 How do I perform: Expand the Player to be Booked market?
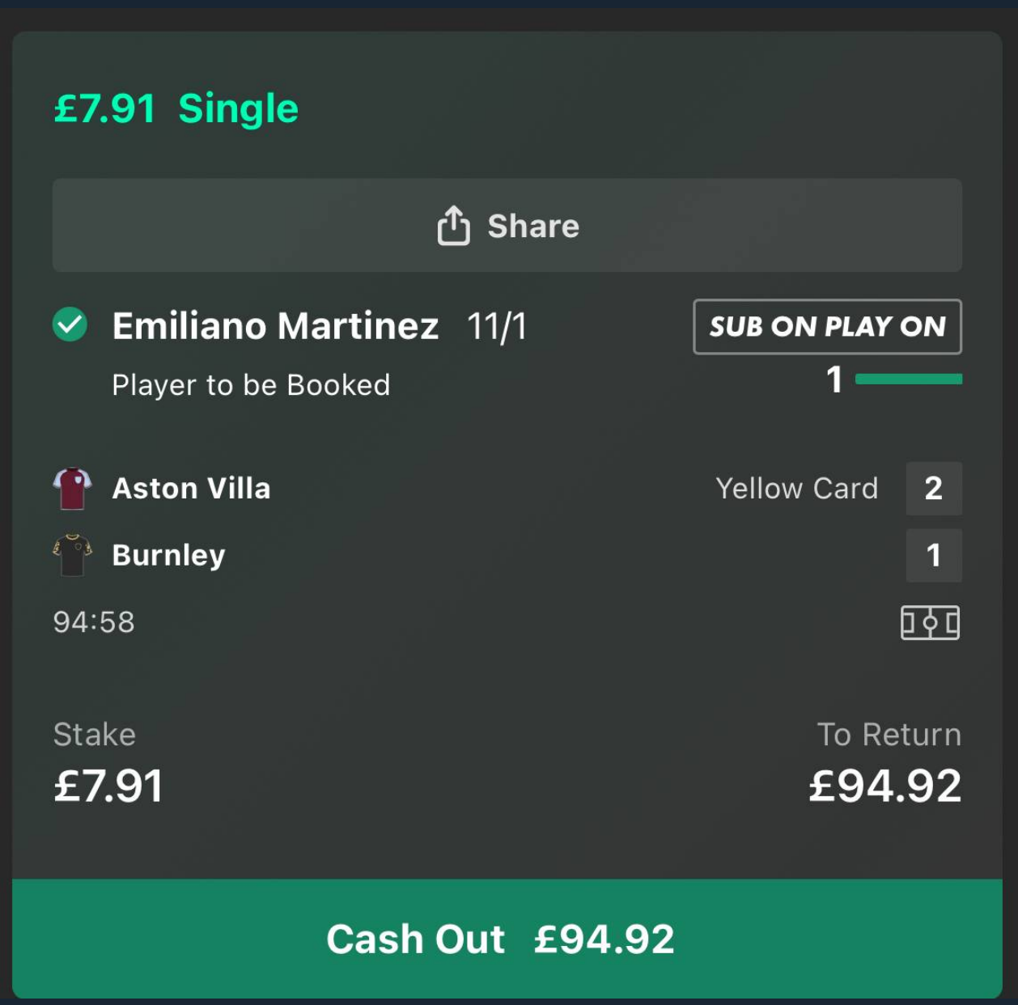pyautogui.click(x=251, y=384)
